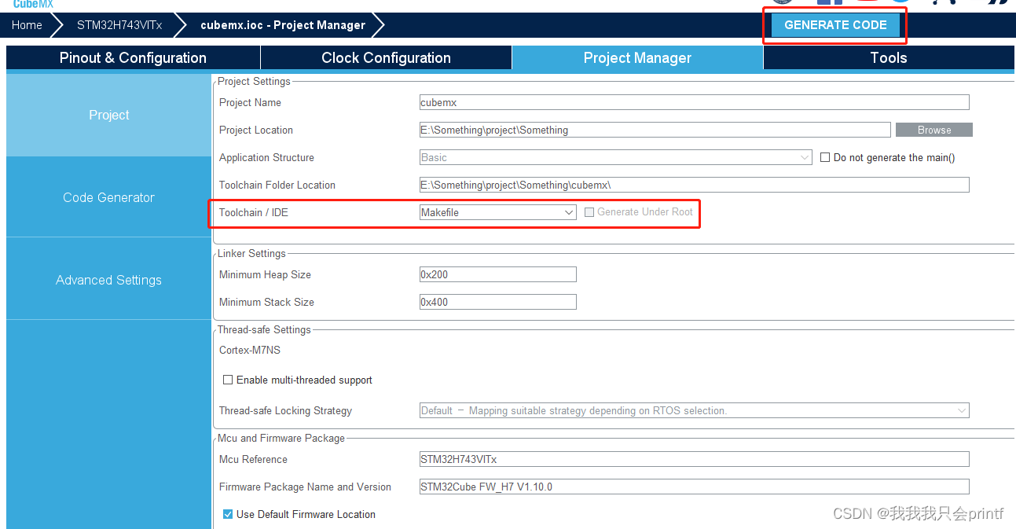Switch to Pinout & Configuration tab

click(x=133, y=57)
